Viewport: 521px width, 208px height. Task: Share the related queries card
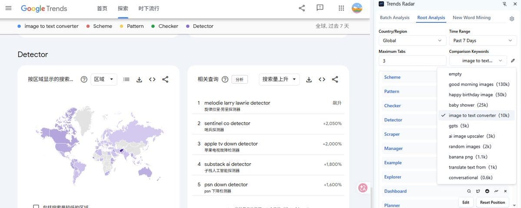[x=335, y=79]
